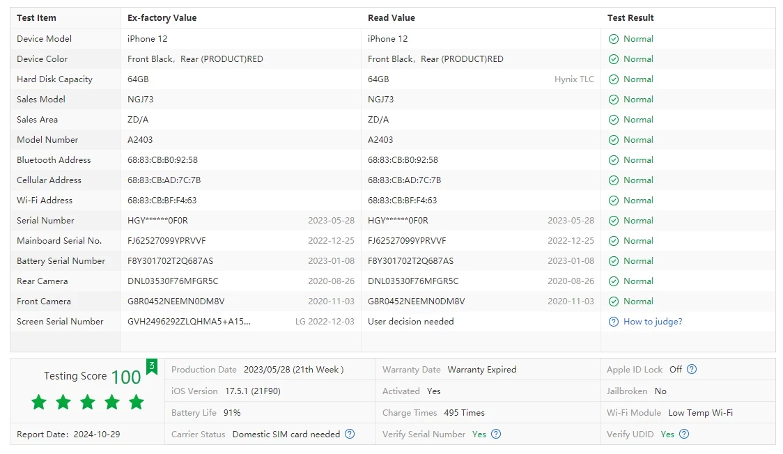This screenshot has height=454, width=783.
Task: Click the Normal check icon for Hard Disk Capacity
Action: (613, 79)
